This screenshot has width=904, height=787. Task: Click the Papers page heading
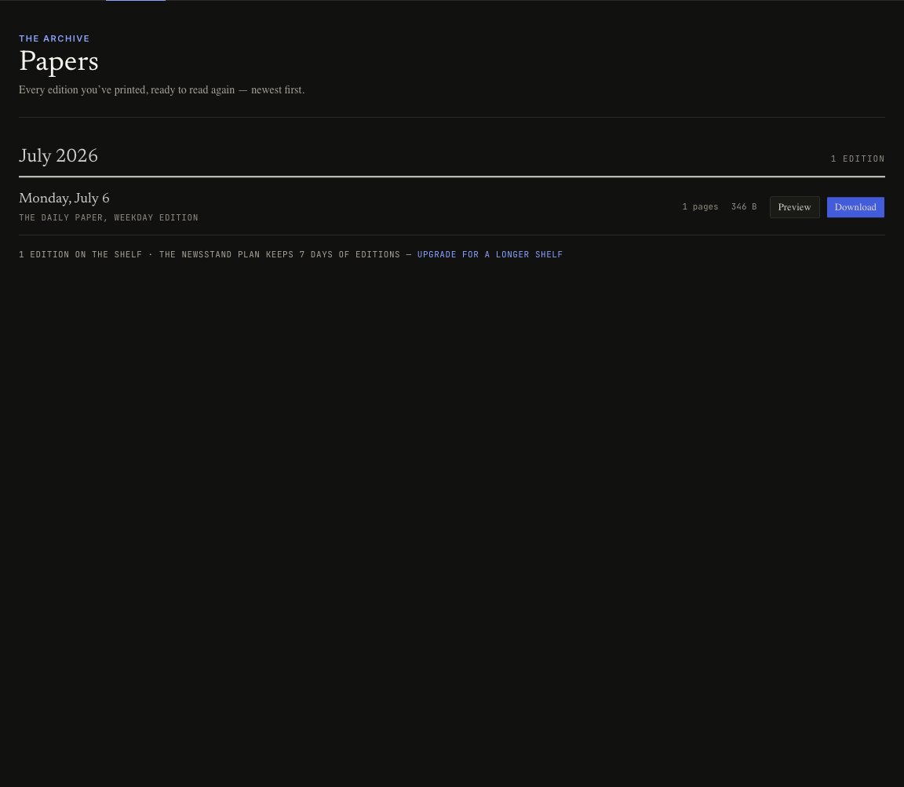pyautogui.click(x=59, y=61)
